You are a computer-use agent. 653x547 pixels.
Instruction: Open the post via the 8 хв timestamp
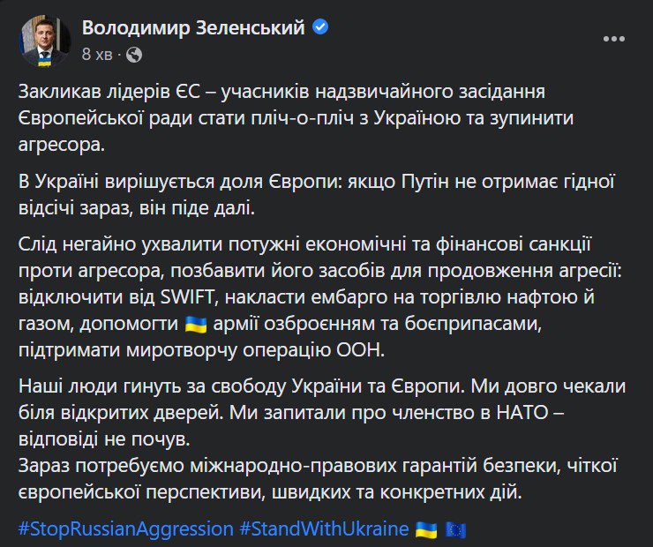pos(97,54)
